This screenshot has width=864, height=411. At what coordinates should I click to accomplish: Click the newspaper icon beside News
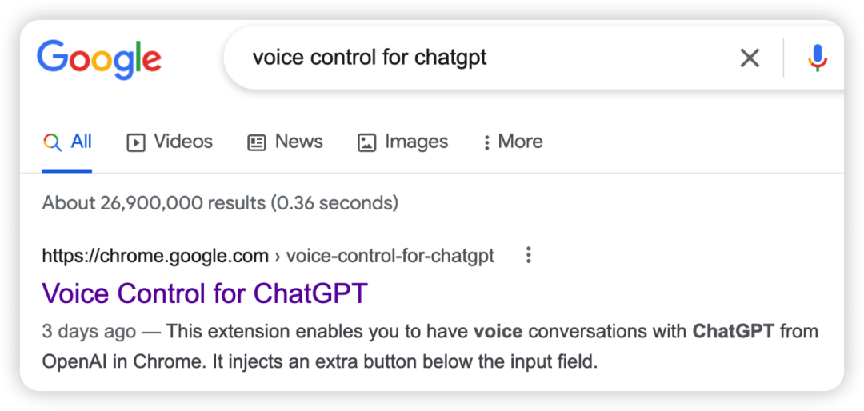tap(257, 142)
